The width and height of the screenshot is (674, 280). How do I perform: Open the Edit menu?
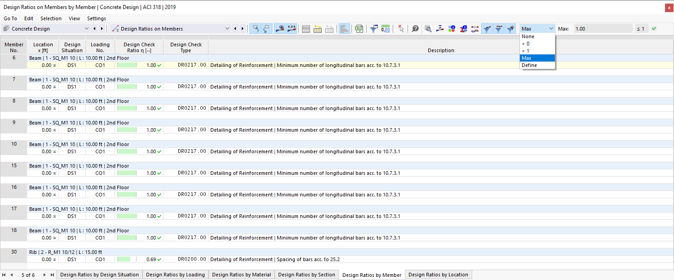(x=29, y=18)
